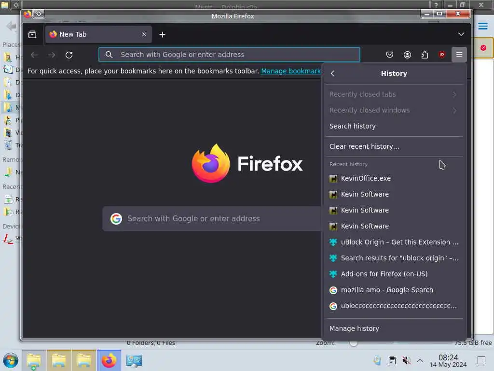Image resolution: width=494 pixels, height=371 pixels.
Task: Reload the current page
Action: click(69, 55)
